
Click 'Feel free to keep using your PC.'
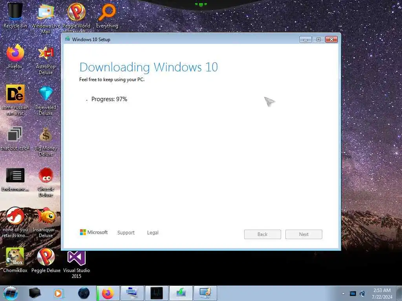tap(112, 80)
